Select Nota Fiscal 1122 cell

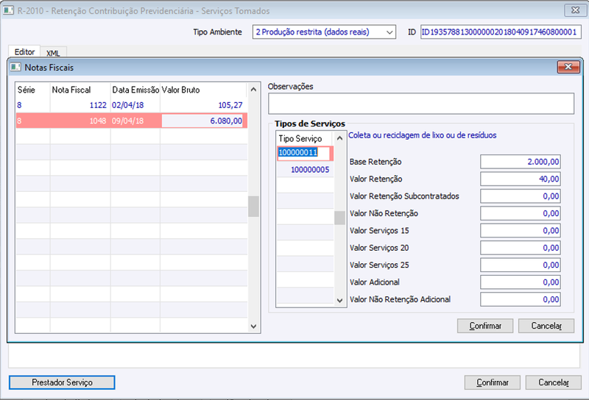click(80, 105)
